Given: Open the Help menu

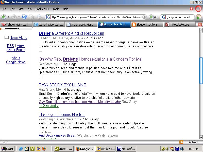Looking at the screenshot, I should pos(66,9).
